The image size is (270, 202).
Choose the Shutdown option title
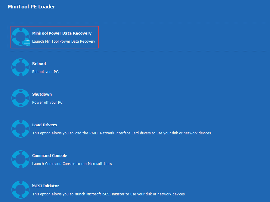42,94
